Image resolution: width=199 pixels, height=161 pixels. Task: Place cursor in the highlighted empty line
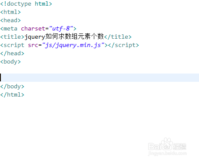(x=99, y=77)
